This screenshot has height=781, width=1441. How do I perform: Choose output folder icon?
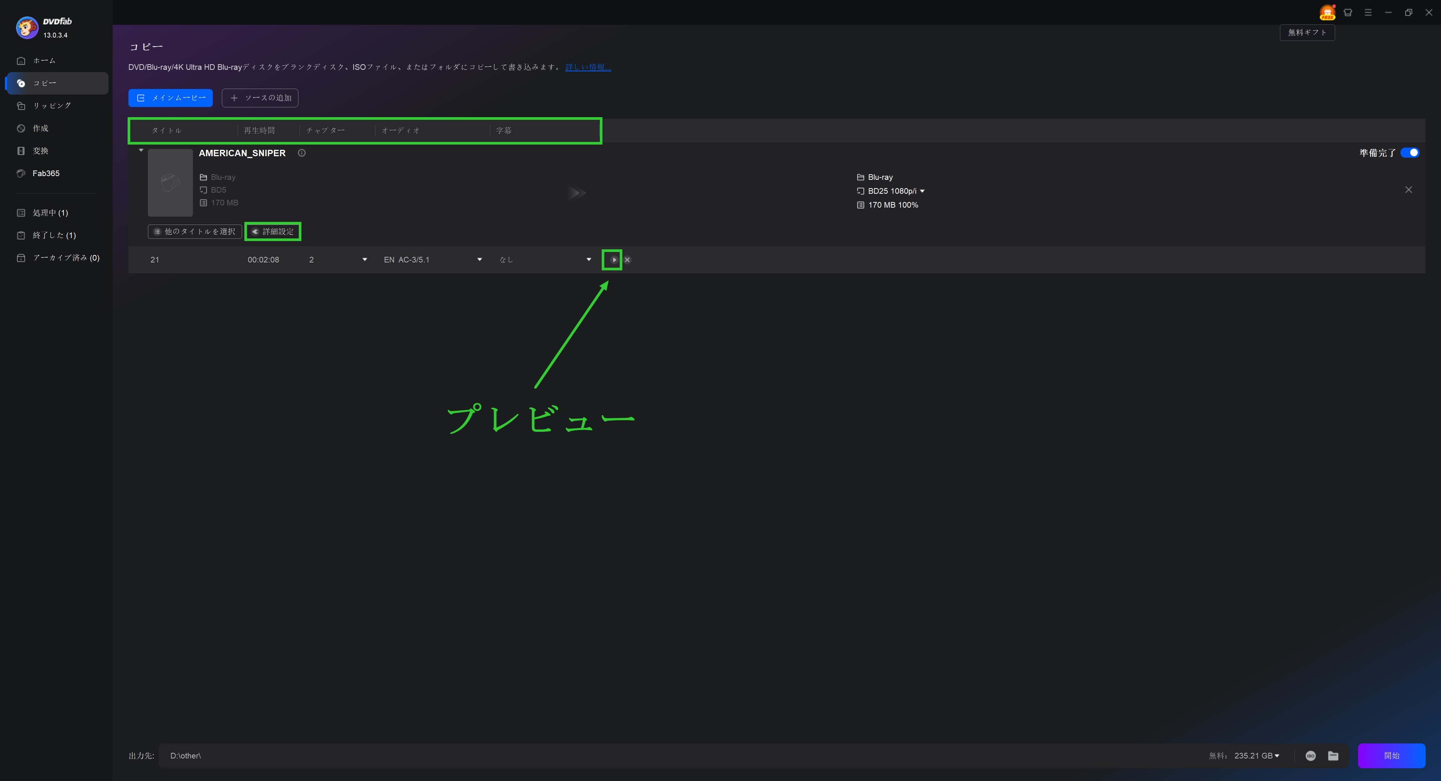pyautogui.click(x=1333, y=756)
